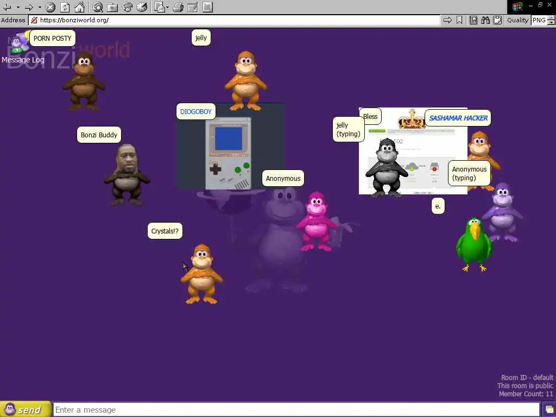Click the Windows flag logo
The image size is (556, 417).
click(517, 7)
